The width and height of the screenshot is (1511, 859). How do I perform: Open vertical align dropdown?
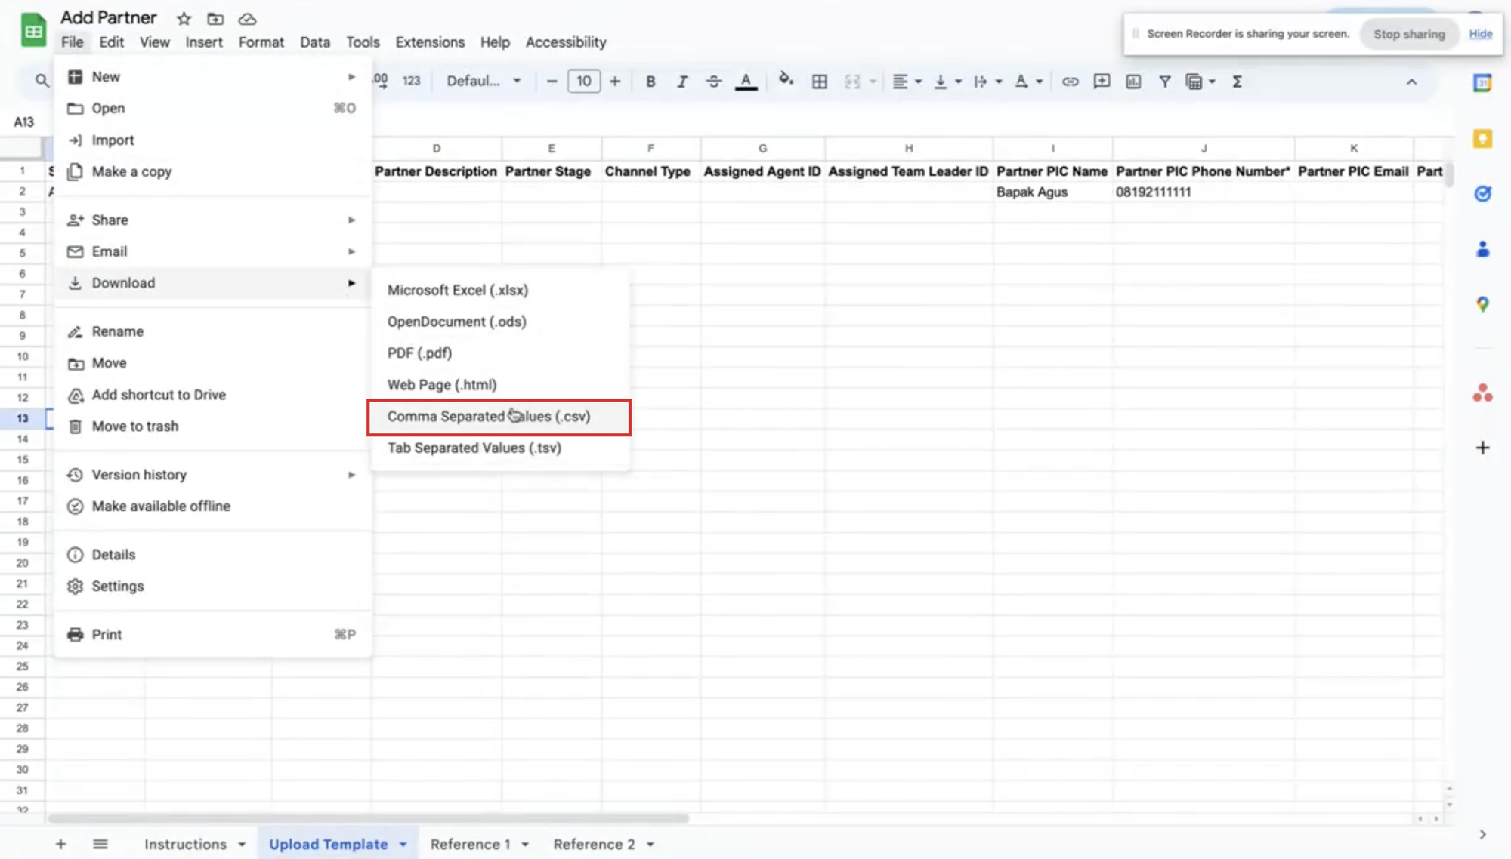(947, 82)
